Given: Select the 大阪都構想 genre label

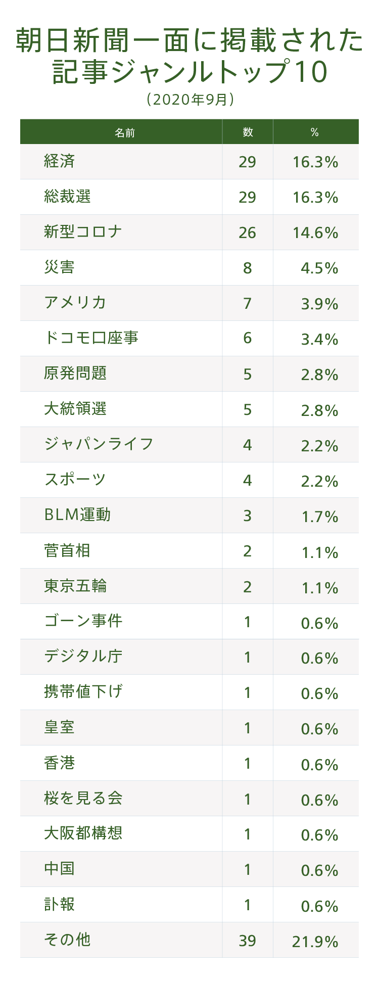Looking at the screenshot, I should (x=83, y=833).
